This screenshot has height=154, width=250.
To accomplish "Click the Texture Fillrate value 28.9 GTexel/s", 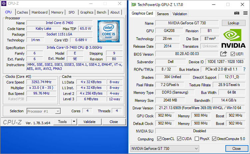I will click(x=229, y=85).
